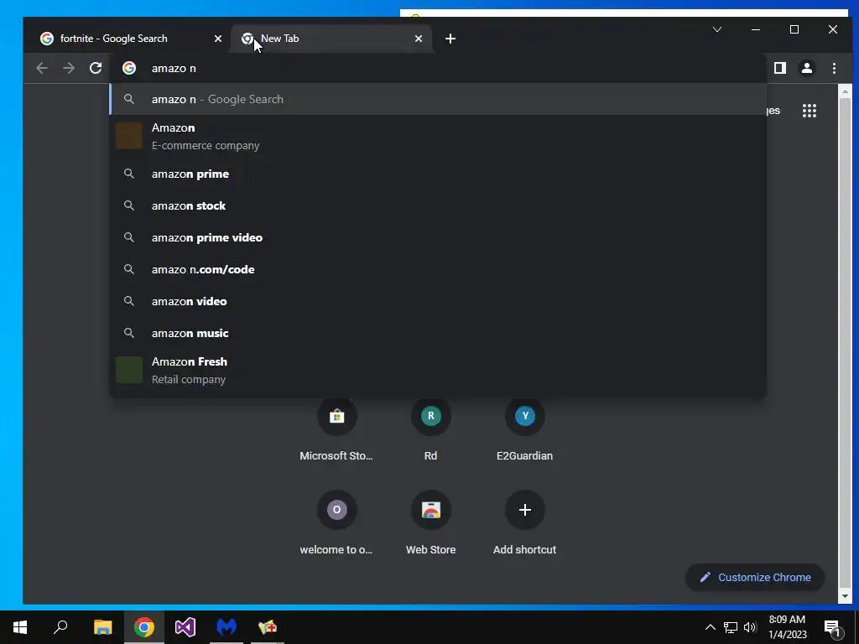This screenshot has width=859, height=644.
Task: Click Add shortcut button
Action: [x=525, y=523]
